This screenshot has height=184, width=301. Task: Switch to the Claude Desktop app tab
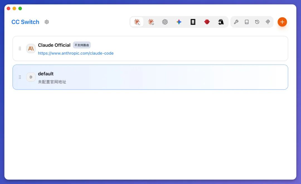pos(151,22)
